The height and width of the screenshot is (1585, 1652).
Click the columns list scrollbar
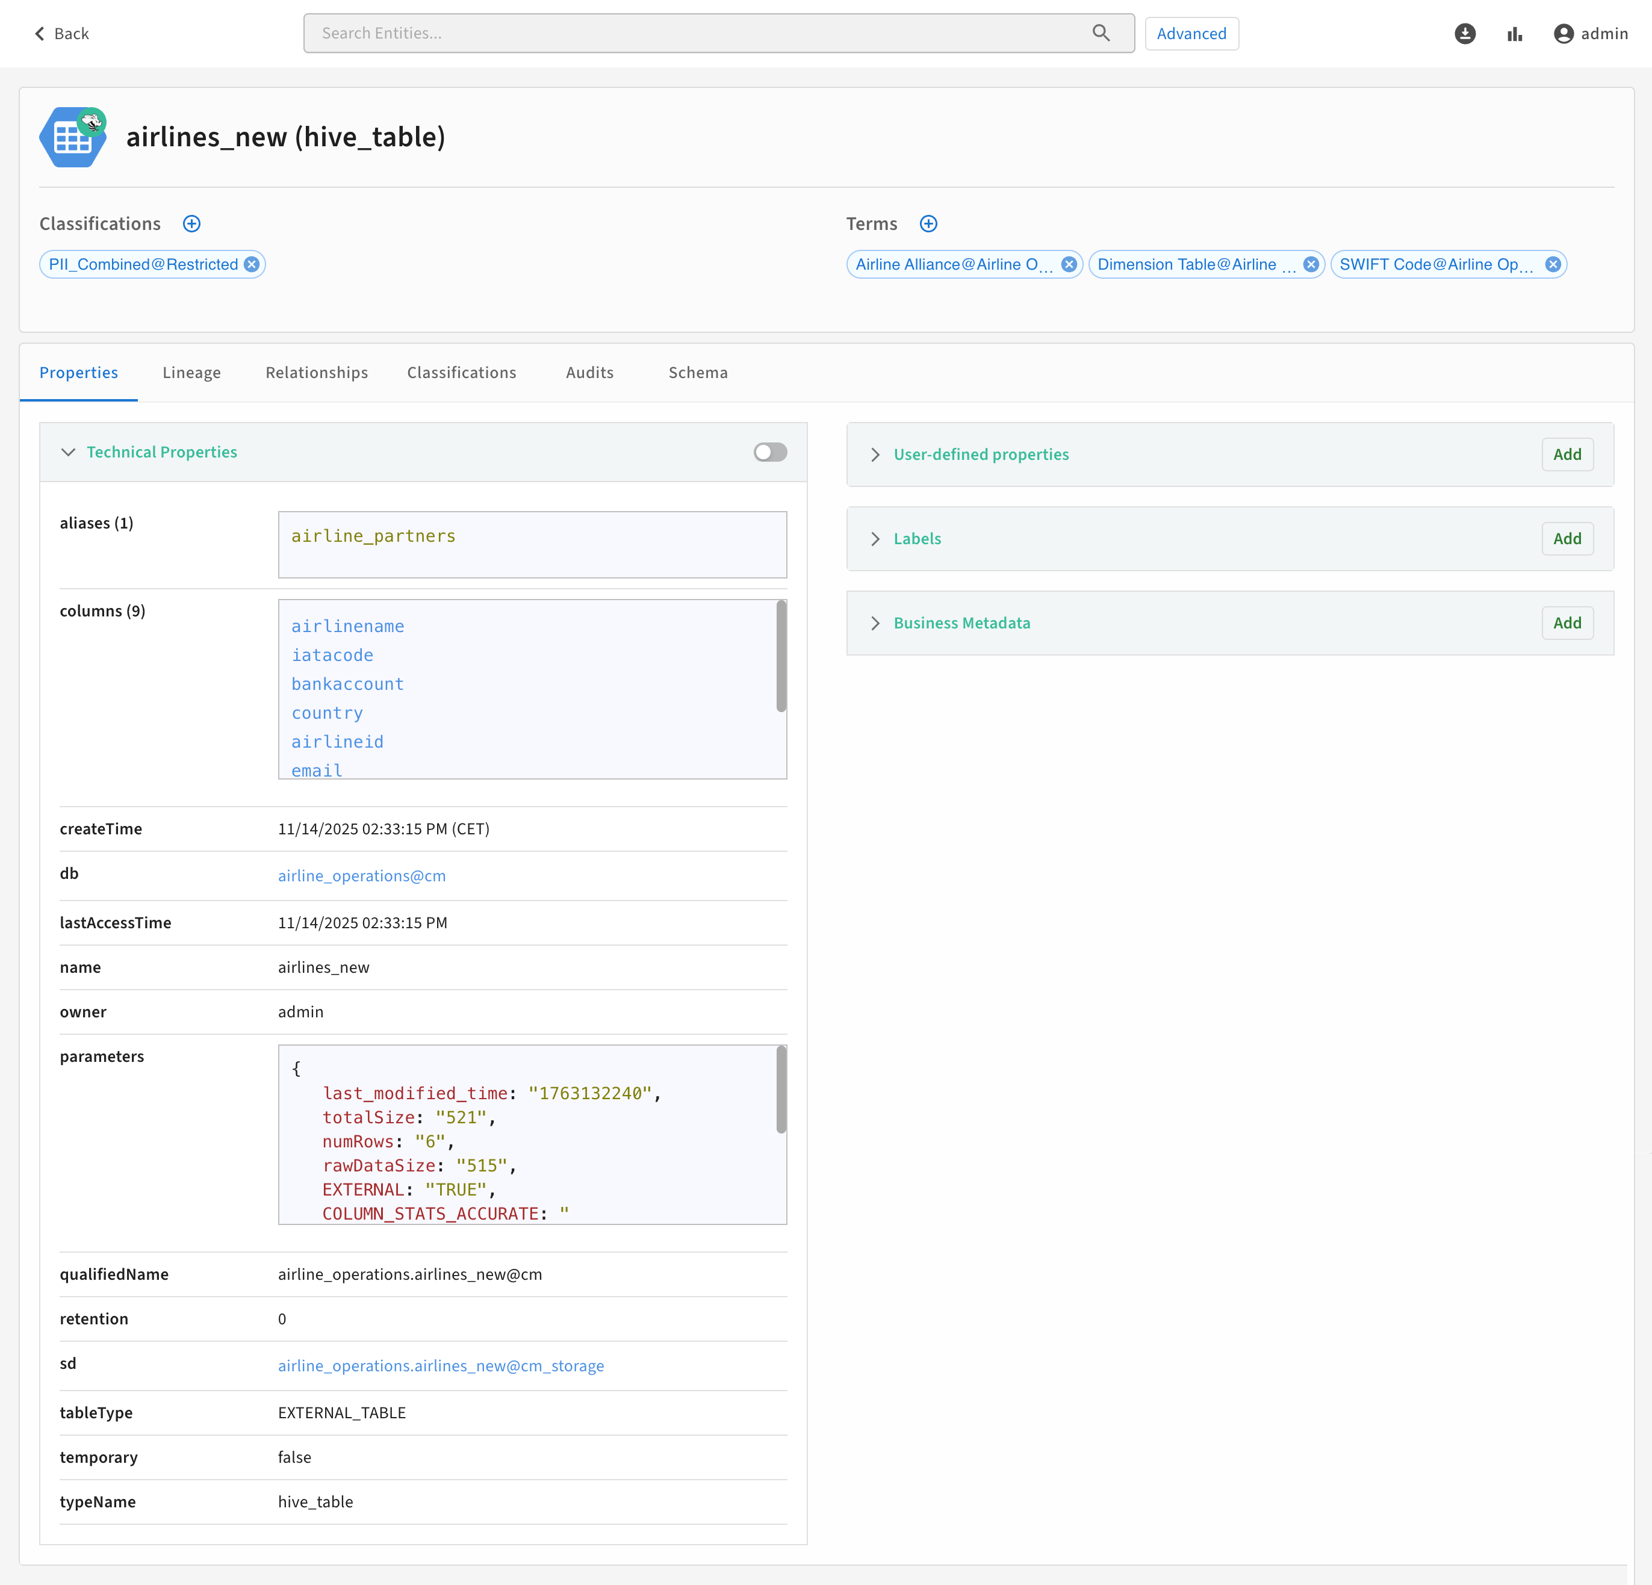(780, 656)
